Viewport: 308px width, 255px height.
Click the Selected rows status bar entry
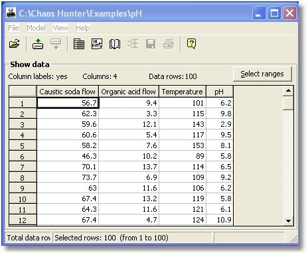pos(132,238)
